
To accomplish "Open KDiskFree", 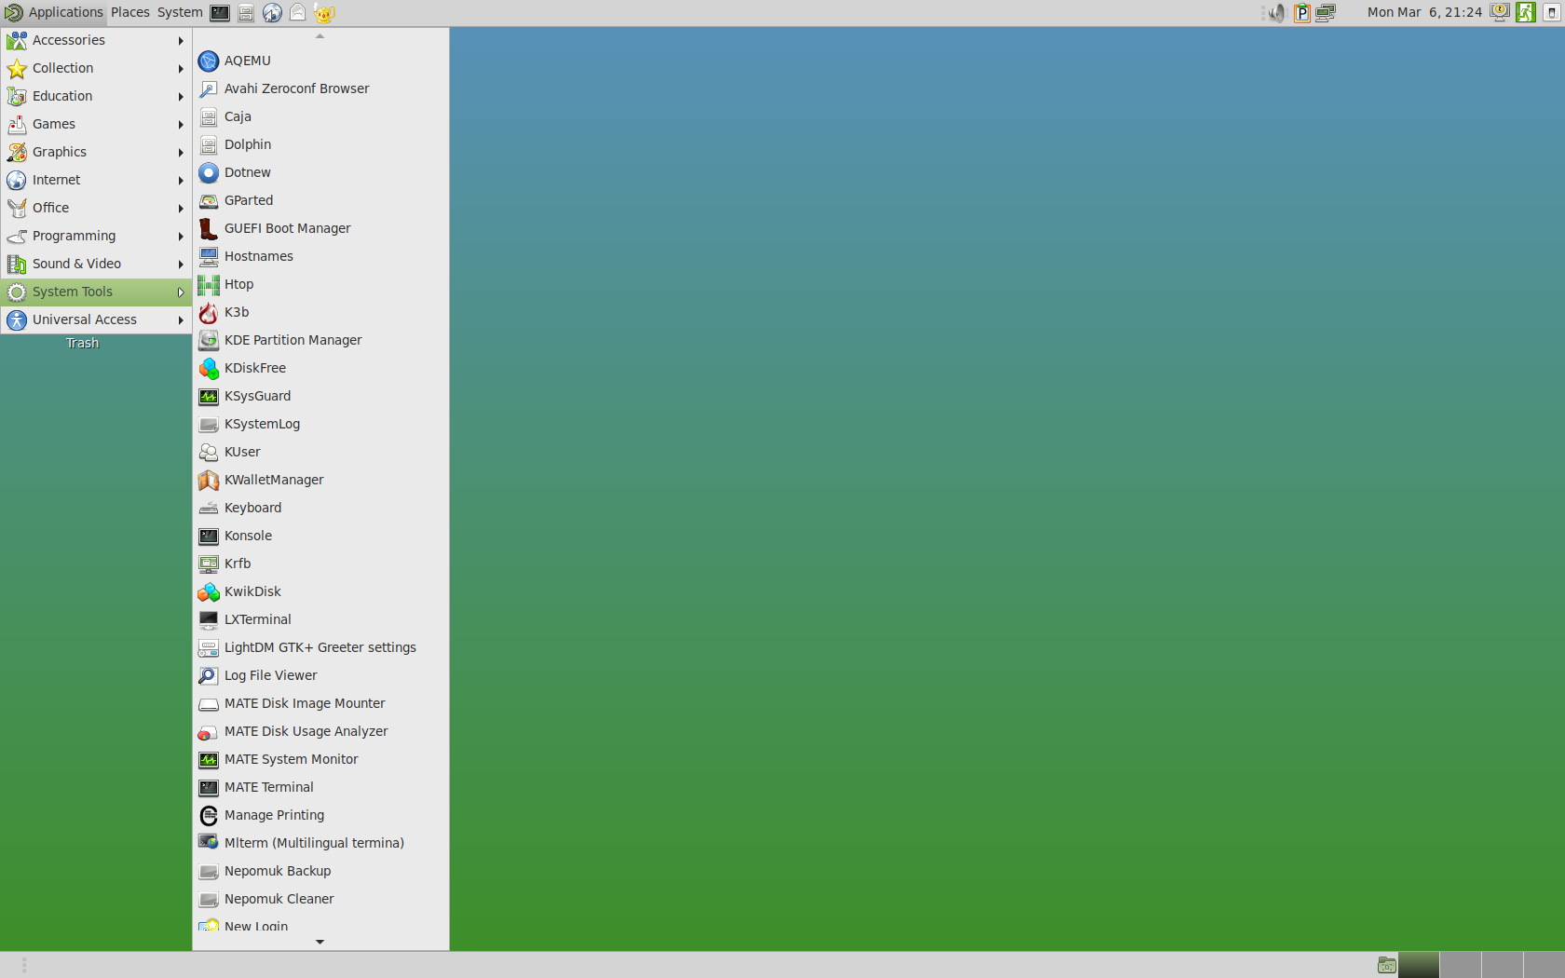I will click(320, 368).
